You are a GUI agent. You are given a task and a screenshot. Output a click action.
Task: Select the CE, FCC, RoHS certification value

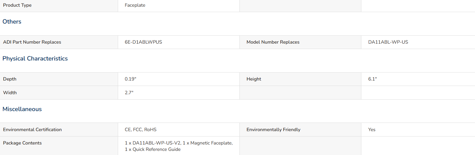click(141, 130)
